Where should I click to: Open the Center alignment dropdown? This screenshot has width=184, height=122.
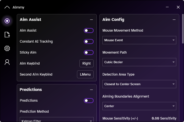[x=139, y=106]
